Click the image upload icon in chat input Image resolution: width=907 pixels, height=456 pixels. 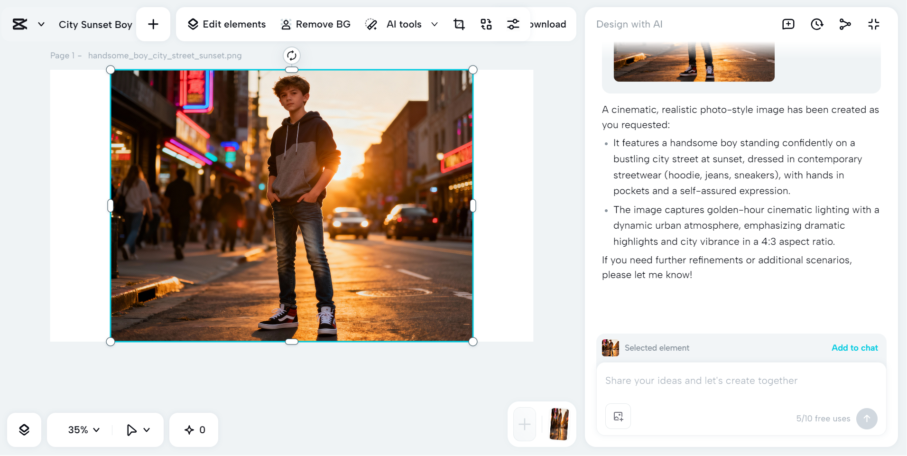(x=618, y=416)
